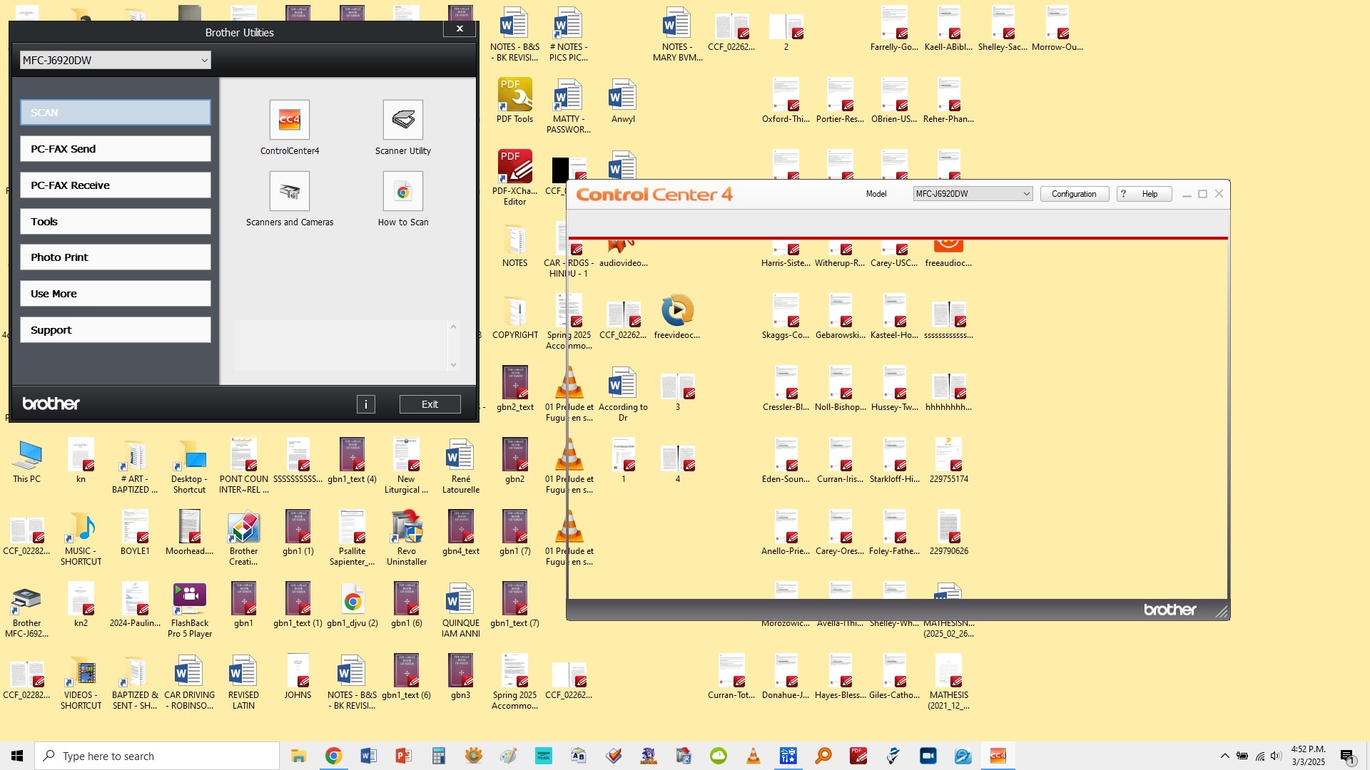Open How to Scan guide icon
Viewport: 1370px width, 770px height.
402,191
